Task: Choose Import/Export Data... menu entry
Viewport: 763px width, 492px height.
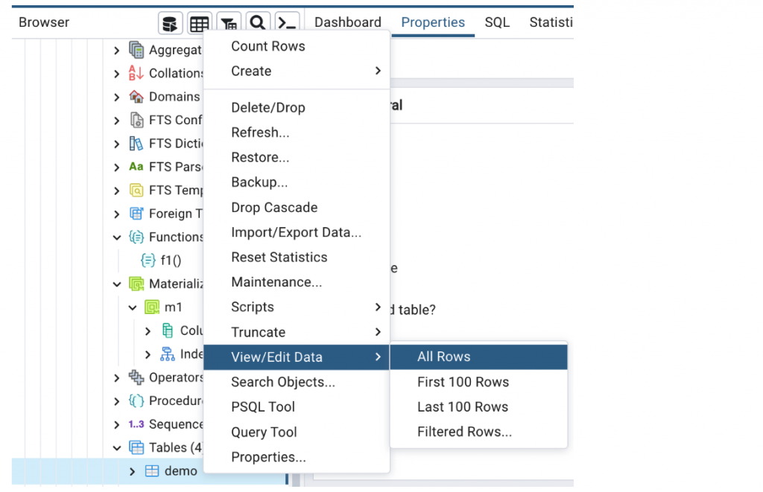Action: [296, 232]
